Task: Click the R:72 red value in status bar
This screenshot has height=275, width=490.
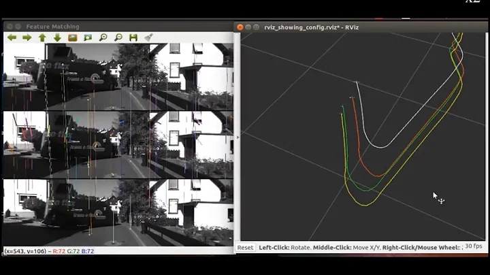Action: pyautogui.click(x=59, y=251)
